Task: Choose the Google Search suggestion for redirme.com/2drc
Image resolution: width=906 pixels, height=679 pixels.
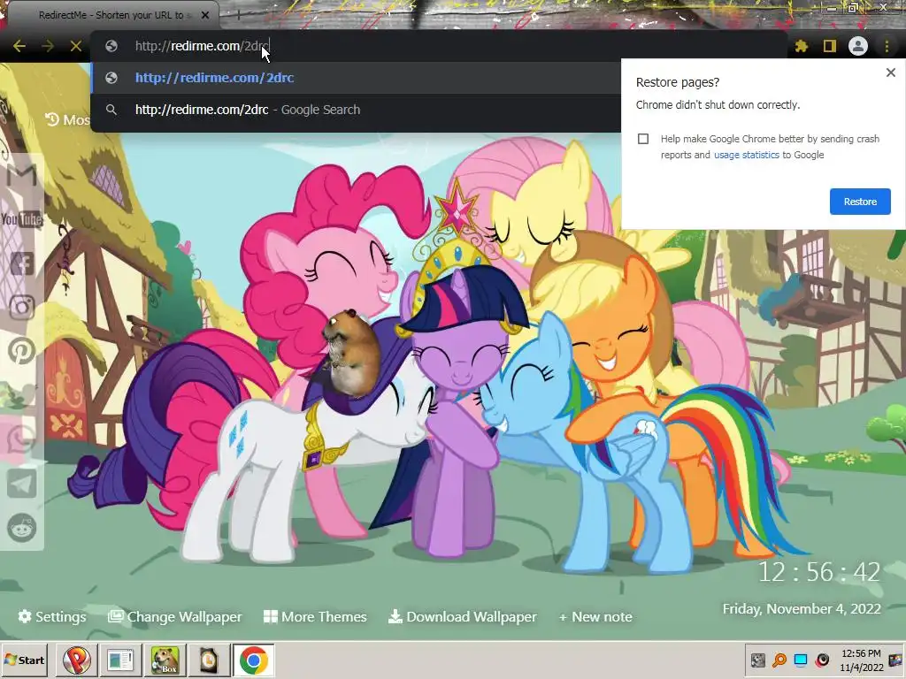Action: click(356, 110)
